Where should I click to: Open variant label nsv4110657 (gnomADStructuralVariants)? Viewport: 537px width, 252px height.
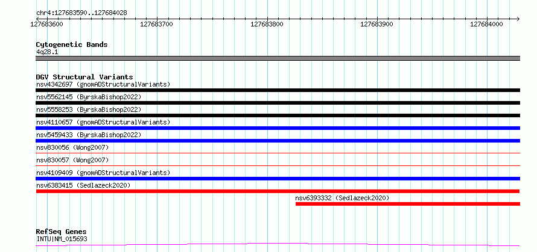tap(103, 122)
